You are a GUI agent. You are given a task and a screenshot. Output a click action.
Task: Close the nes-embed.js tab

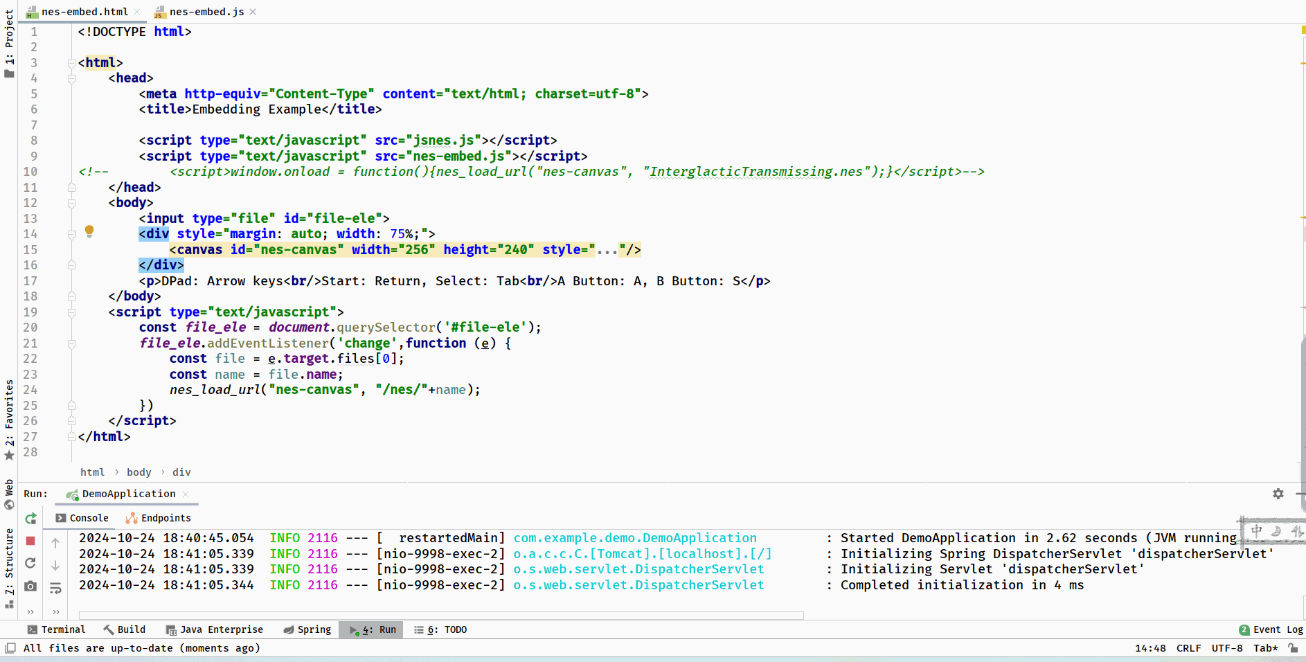pos(253,12)
